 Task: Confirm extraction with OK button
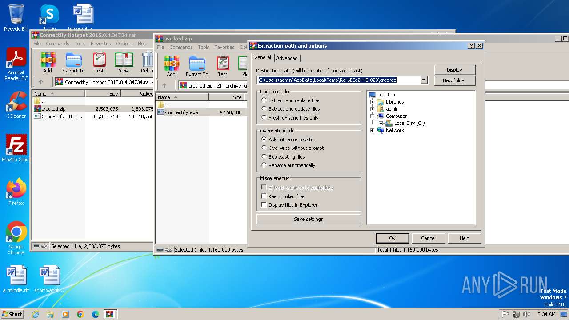[x=392, y=238]
